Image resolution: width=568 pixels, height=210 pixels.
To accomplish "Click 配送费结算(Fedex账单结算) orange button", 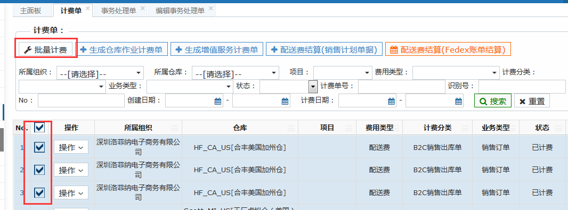I will point(448,49).
